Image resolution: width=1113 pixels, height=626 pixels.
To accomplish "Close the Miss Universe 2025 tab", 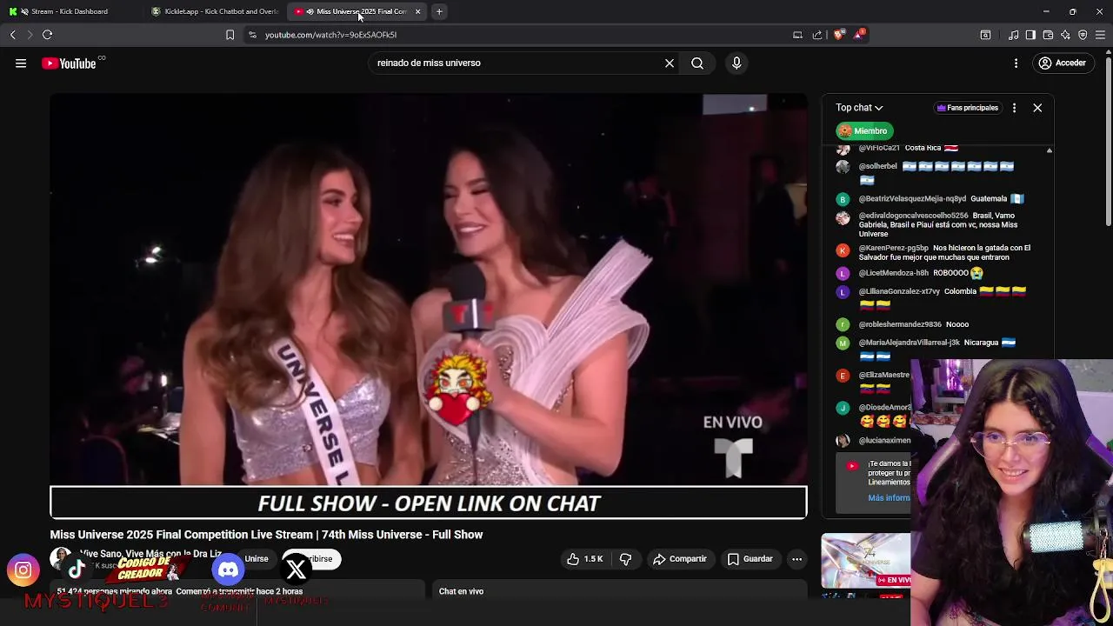I will [417, 11].
